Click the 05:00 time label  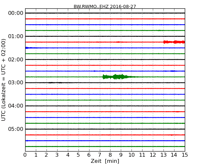(x=16, y=129)
